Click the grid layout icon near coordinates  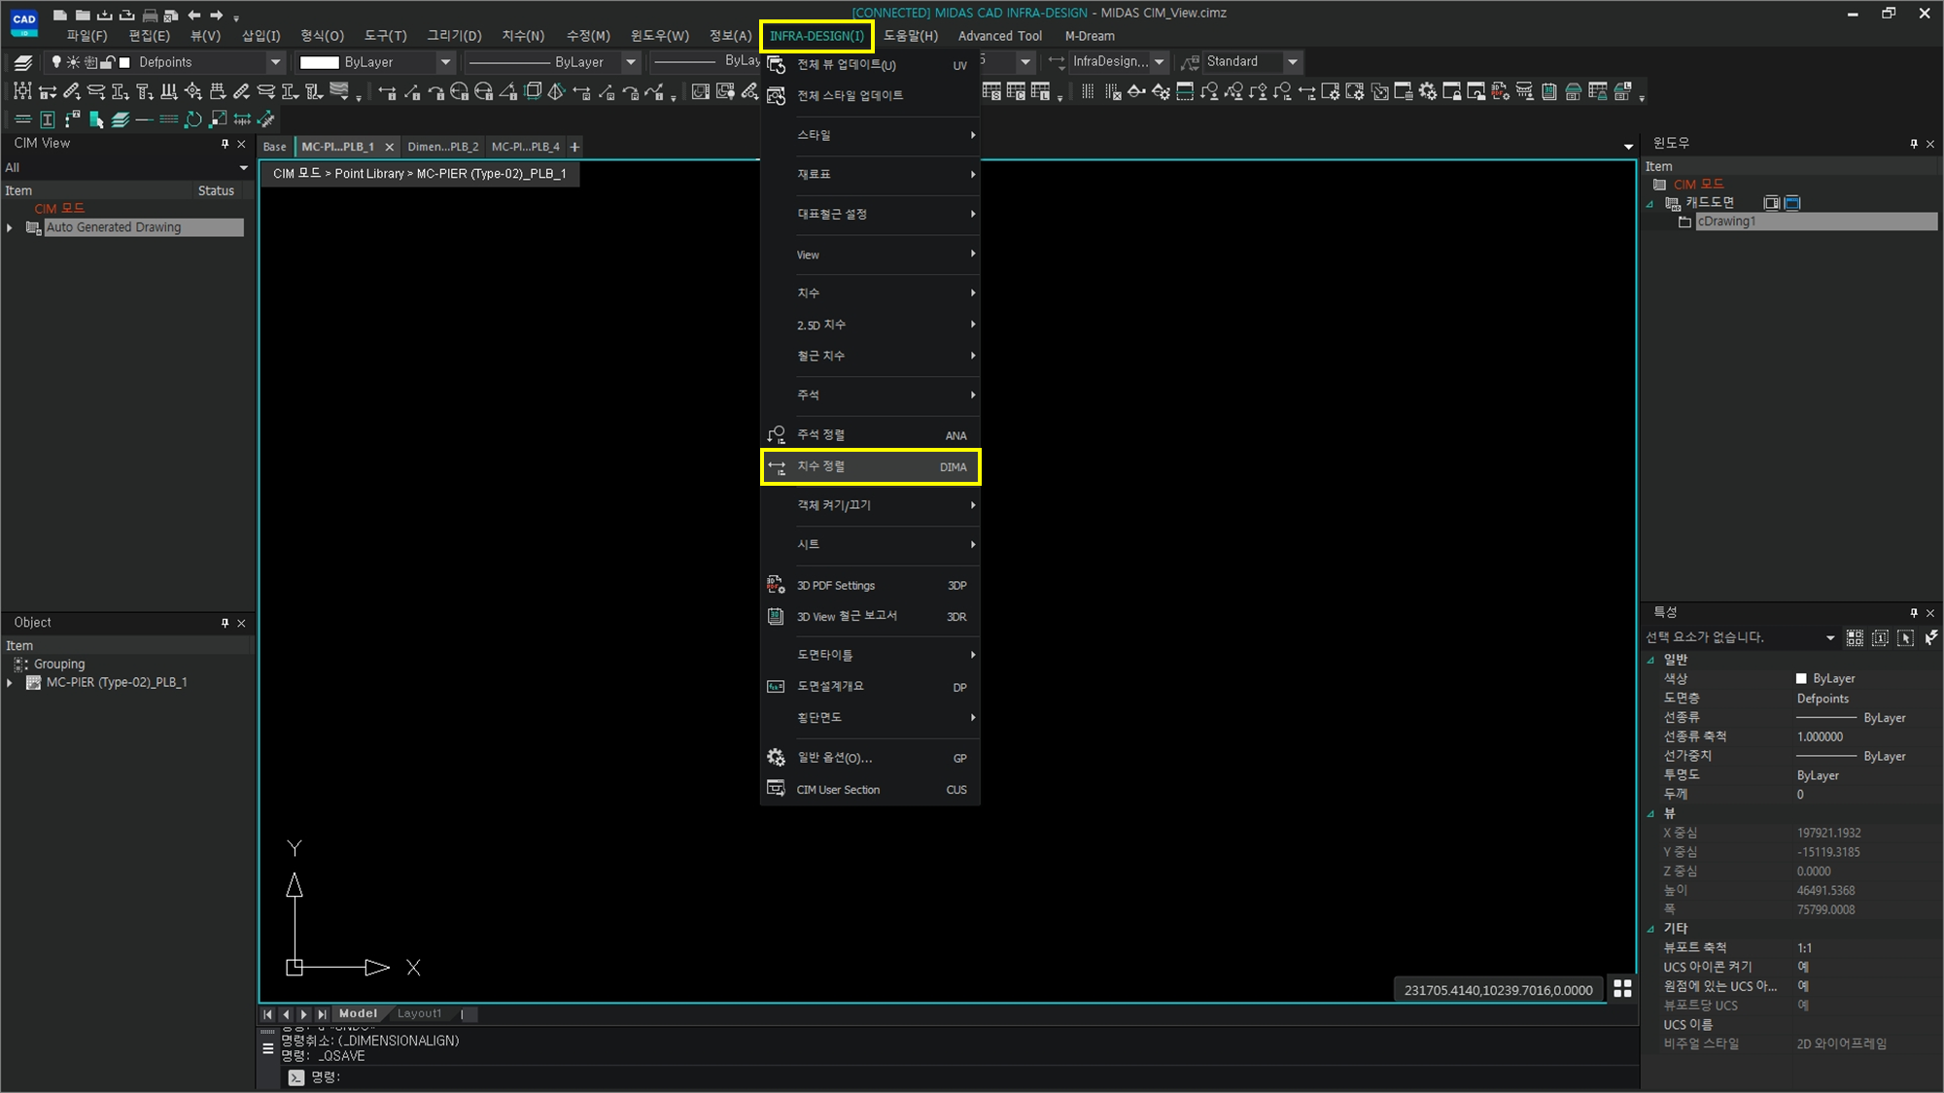click(1622, 989)
